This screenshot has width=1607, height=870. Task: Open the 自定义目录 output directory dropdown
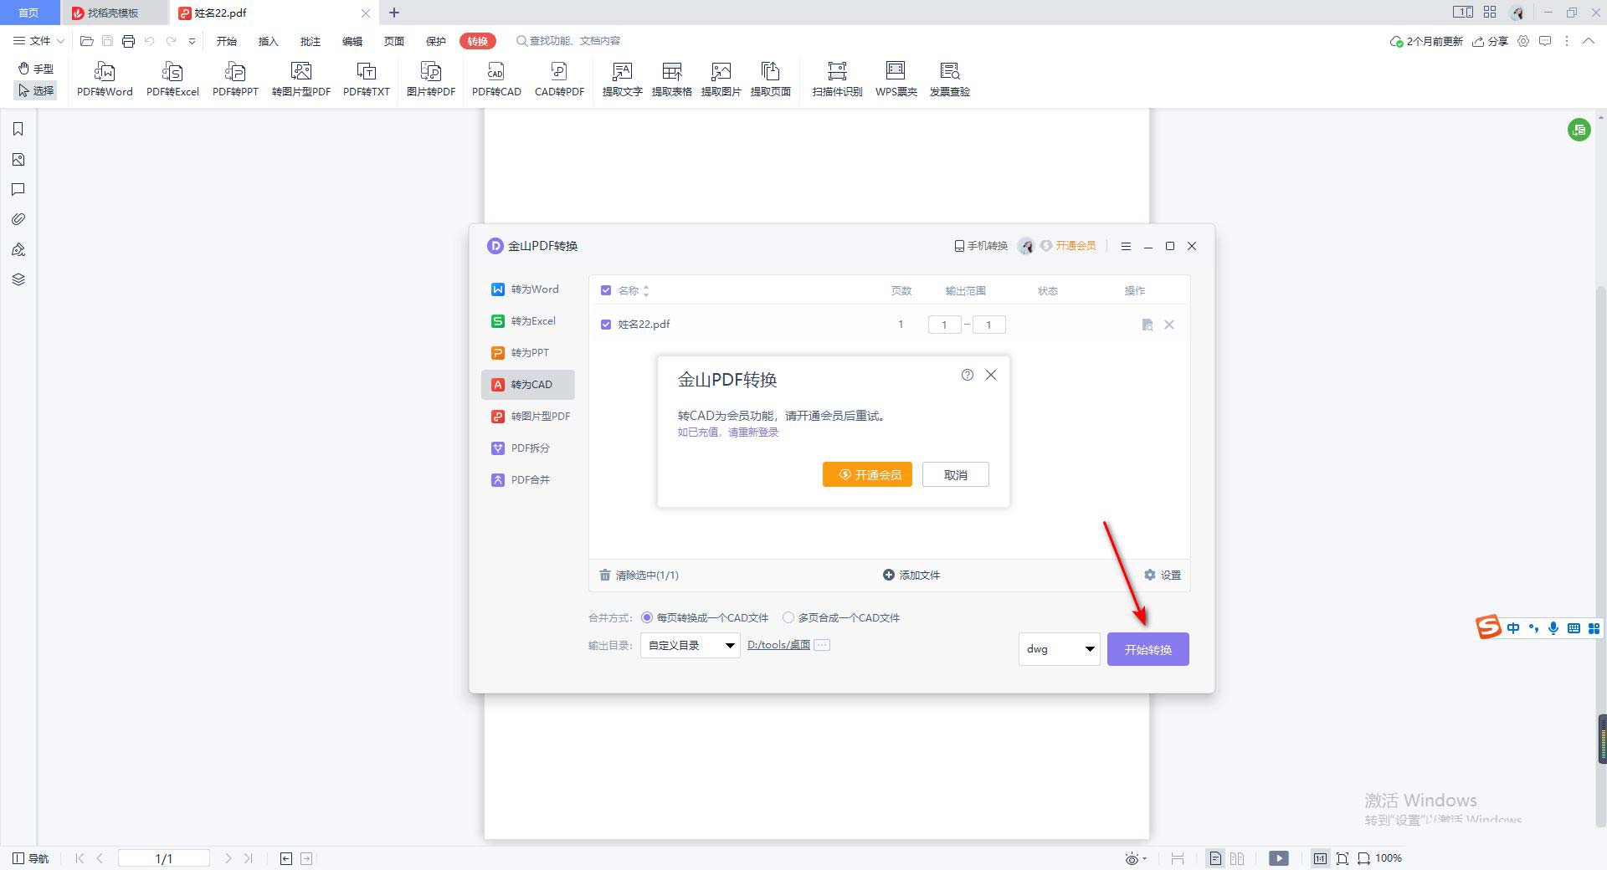691,645
